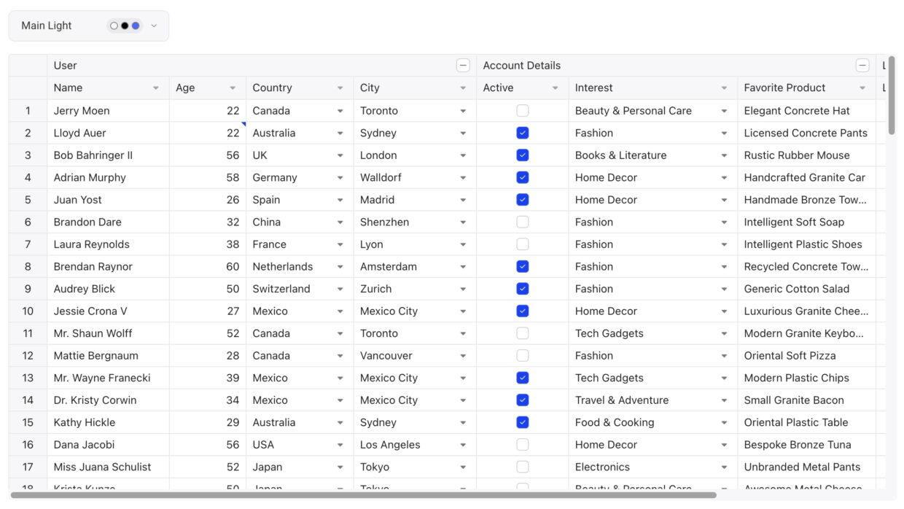904x509 pixels.
Task: Open the Interest column header menu
Action: [724, 88]
